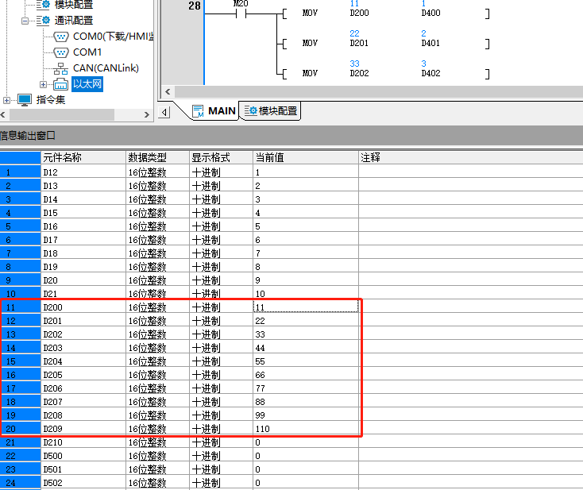Click the 元件名称 column header
This screenshot has width=583, height=490.
tap(83, 157)
